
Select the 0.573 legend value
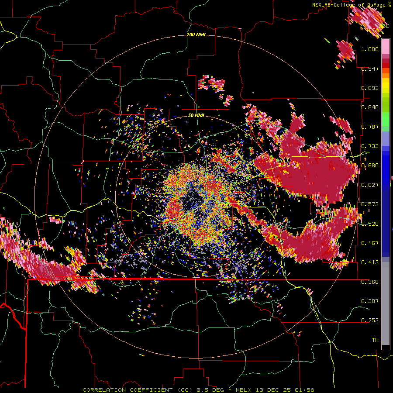point(370,204)
